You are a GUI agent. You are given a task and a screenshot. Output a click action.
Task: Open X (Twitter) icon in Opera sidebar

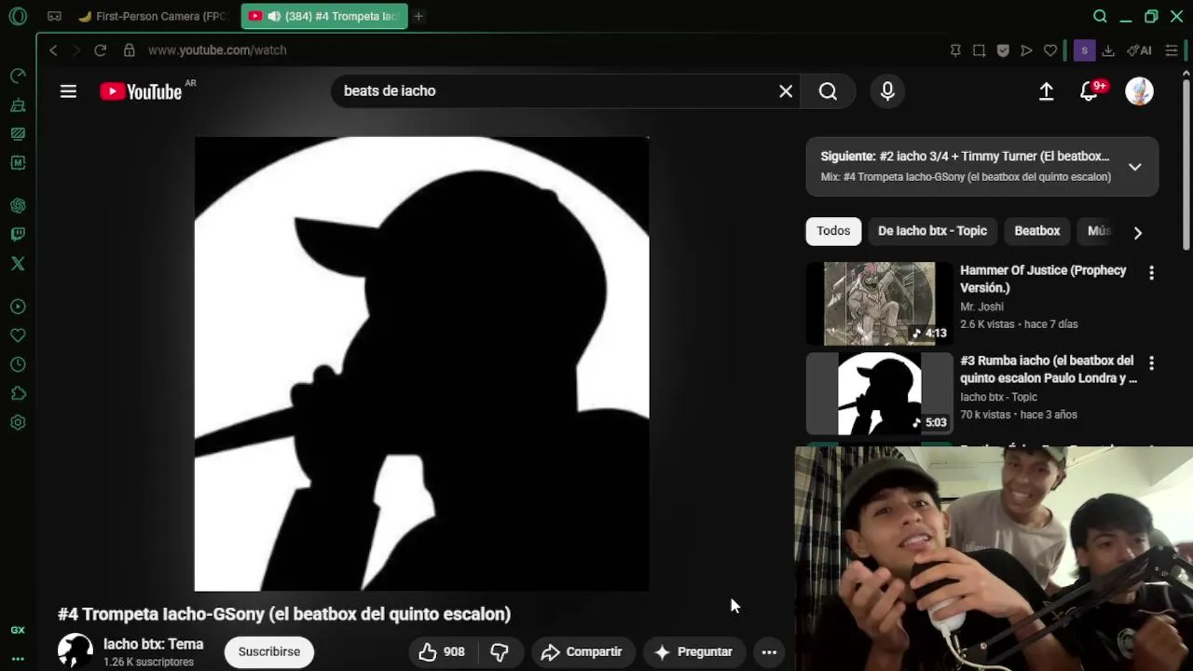click(18, 264)
